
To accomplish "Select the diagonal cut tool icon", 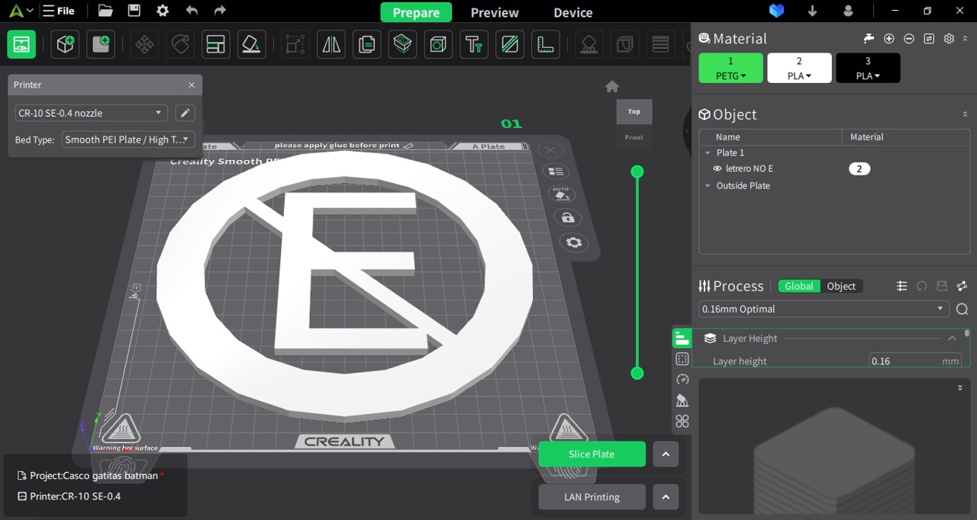I will click(510, 44).
